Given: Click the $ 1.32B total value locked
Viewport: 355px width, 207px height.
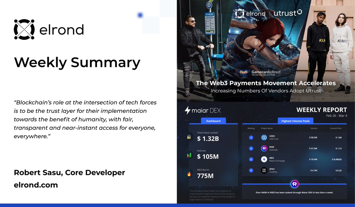Looking at the screenshot, I should (208, 138).
